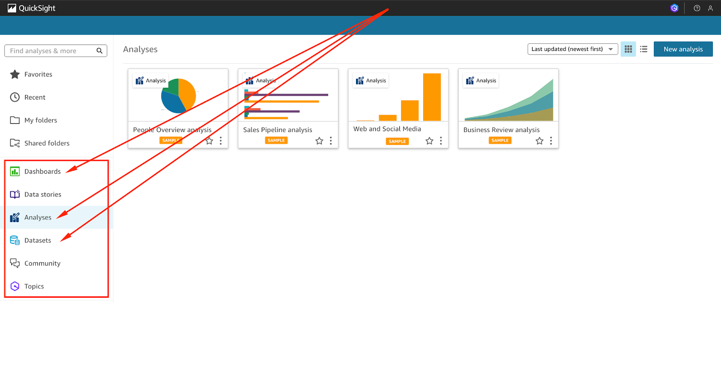Go to Community in the sidebar
721x391 pixels.
(42, 264)
